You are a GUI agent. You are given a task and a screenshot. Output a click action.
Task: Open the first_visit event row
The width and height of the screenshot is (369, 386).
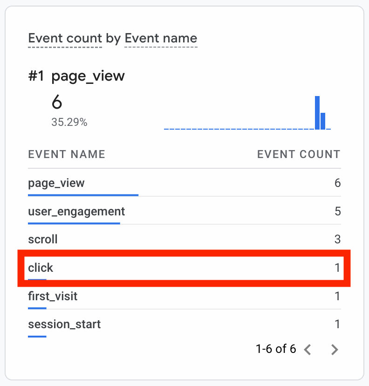pos(184,296)
